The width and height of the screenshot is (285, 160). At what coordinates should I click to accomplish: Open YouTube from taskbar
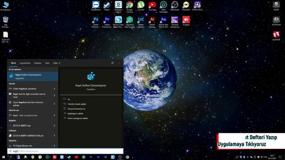coord(76,157)
